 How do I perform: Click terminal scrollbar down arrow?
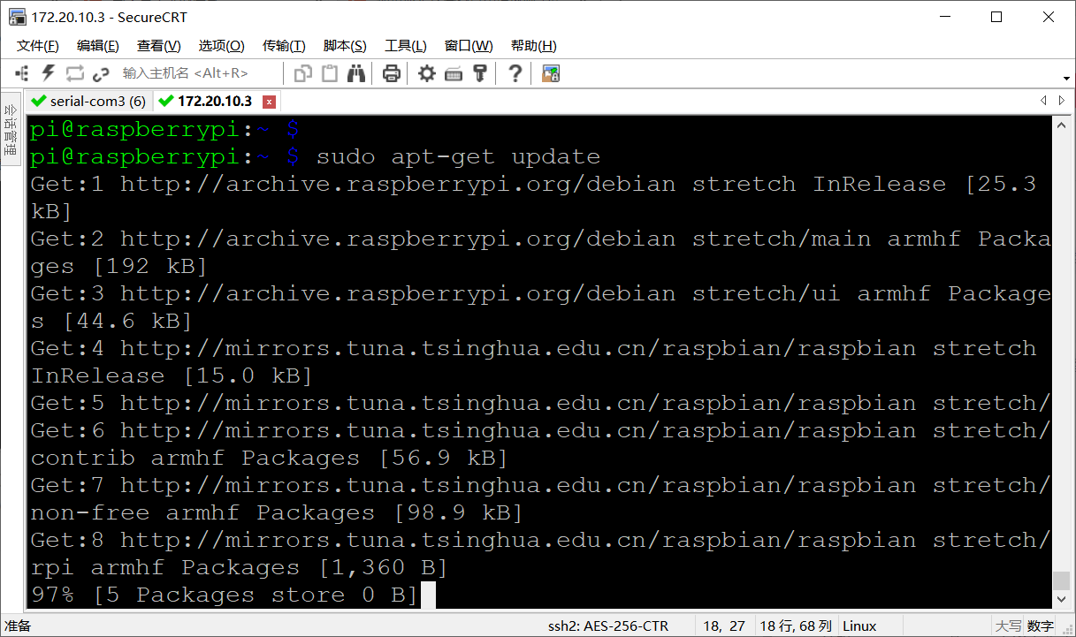pos(1061,601)
